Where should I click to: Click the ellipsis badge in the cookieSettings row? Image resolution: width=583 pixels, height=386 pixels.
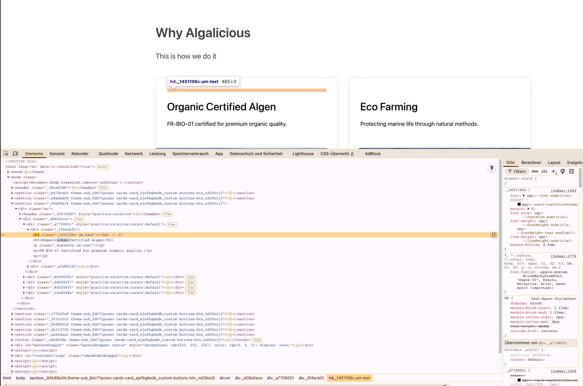point(126,356)
